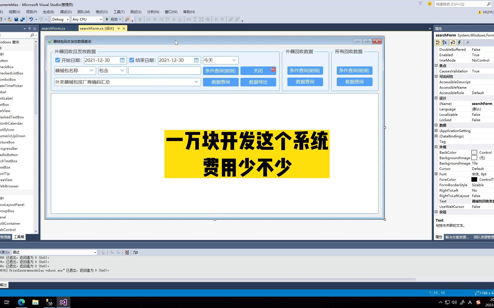Click 数据查询 in the 外器回收数据 group
This screenshot has height=308, width=494.
(x=305, y=82)
